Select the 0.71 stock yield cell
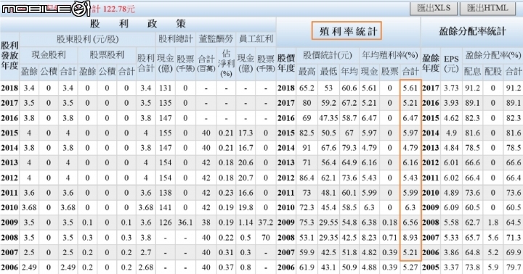Image resolution: width=523 pixels, height=274 pixels. (389, 237)
